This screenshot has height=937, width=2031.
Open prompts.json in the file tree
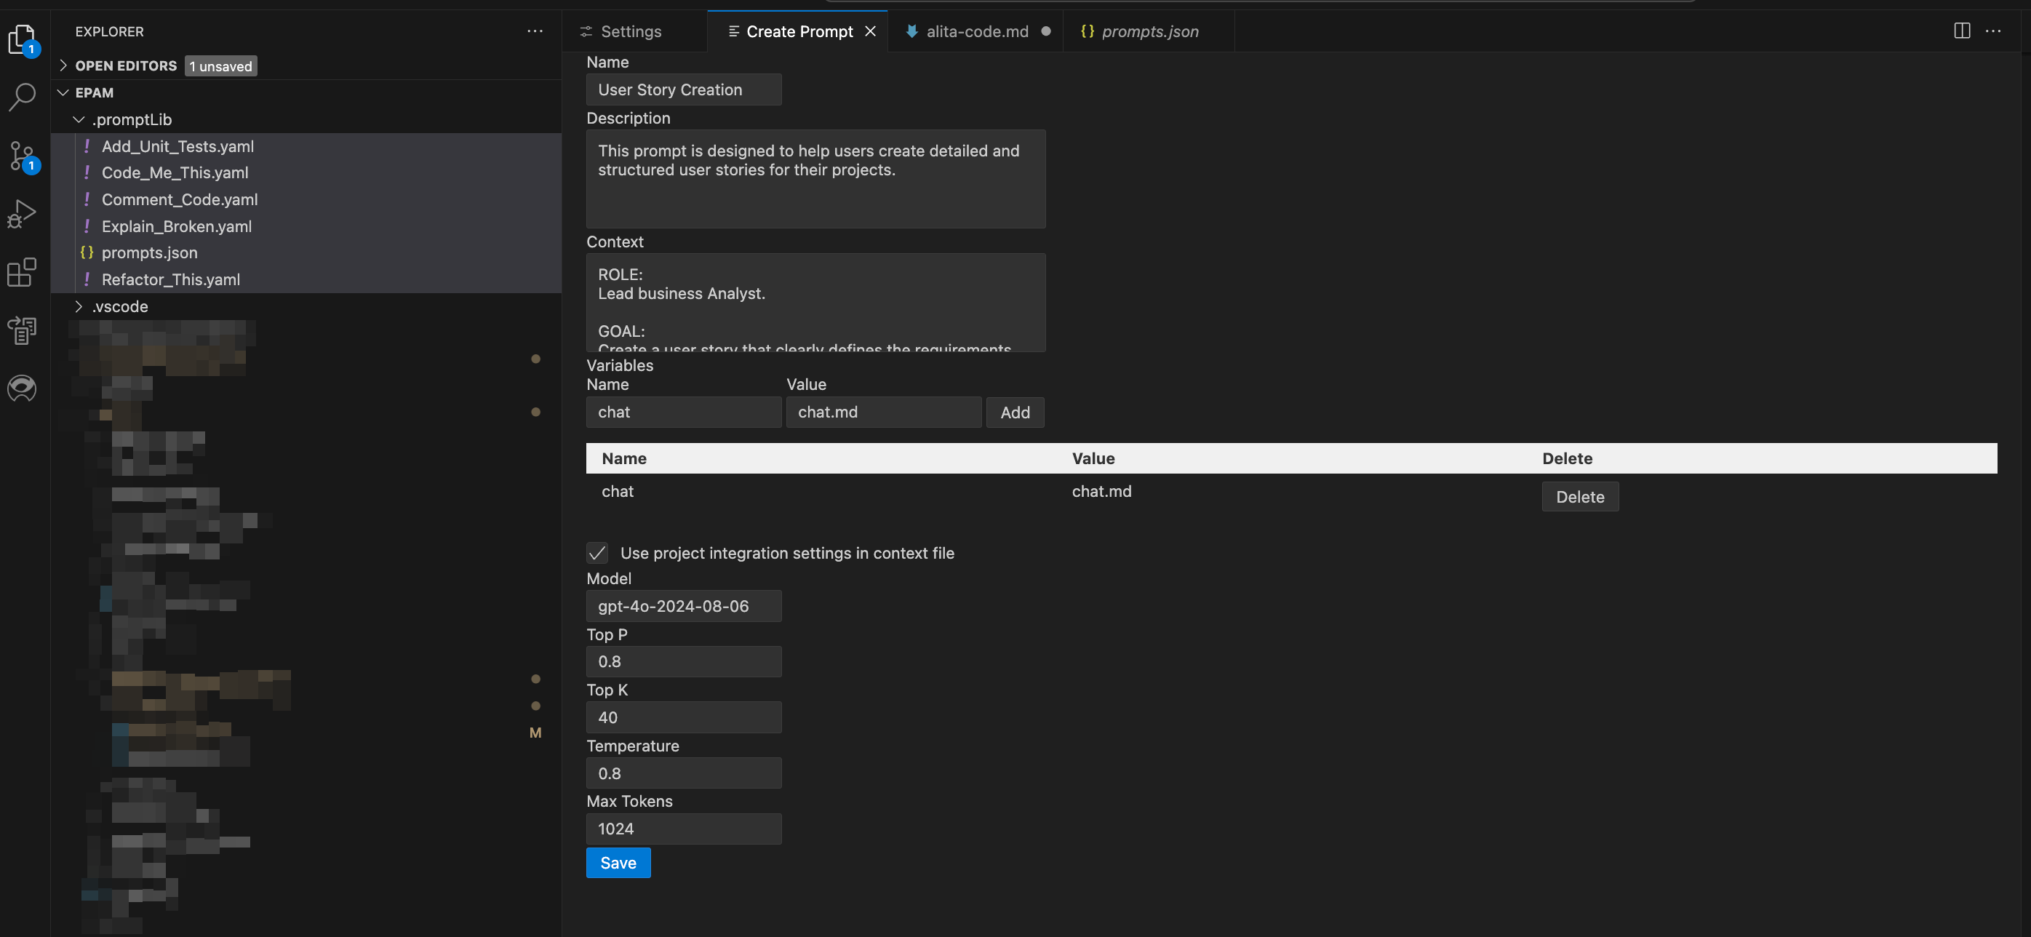click(x=150, y=253)
